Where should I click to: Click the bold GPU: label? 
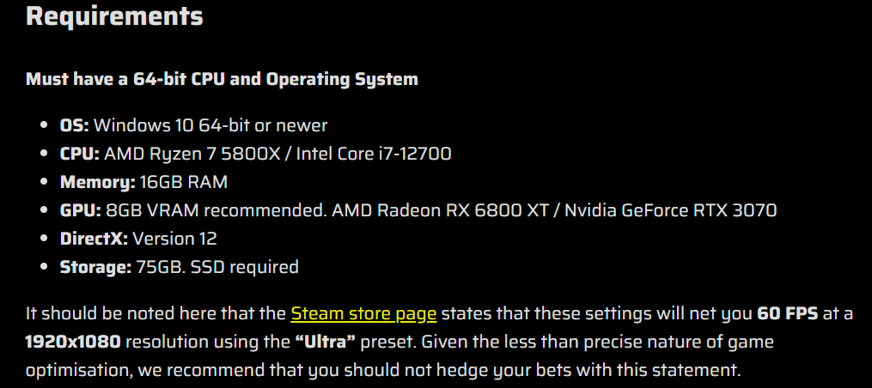(x=81, y=210)
